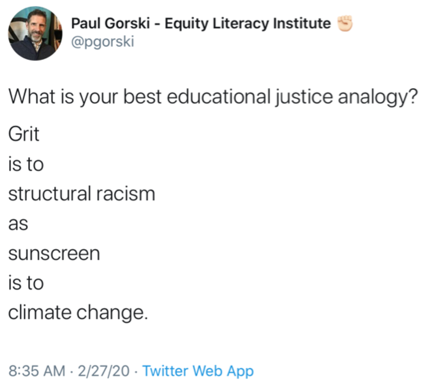Screen dimensions: 433x385
Task: Click the word analogy in the question
Action: [378, 97]
